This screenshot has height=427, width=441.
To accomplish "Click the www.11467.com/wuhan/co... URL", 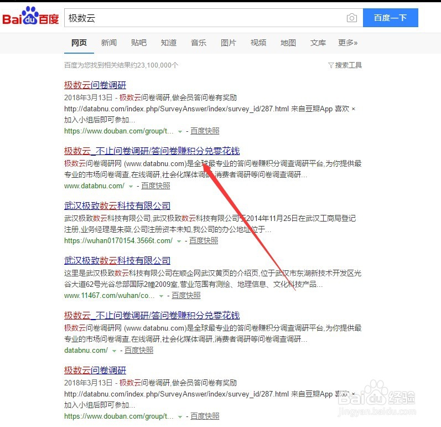I will click(x=110, y=296).
